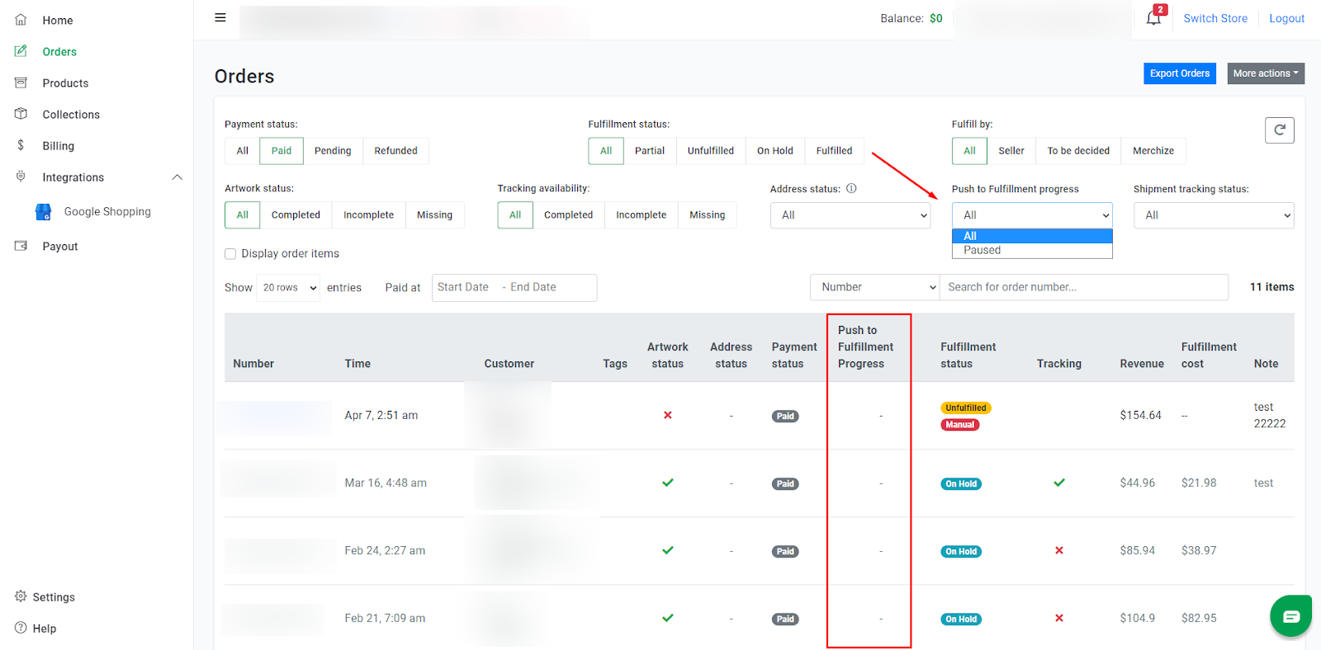
Task: Click the Payout sidebar icon
Action: 21,246
